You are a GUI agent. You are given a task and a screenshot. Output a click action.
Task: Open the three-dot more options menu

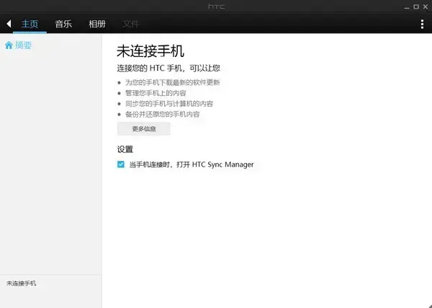[x=422, y=24]
